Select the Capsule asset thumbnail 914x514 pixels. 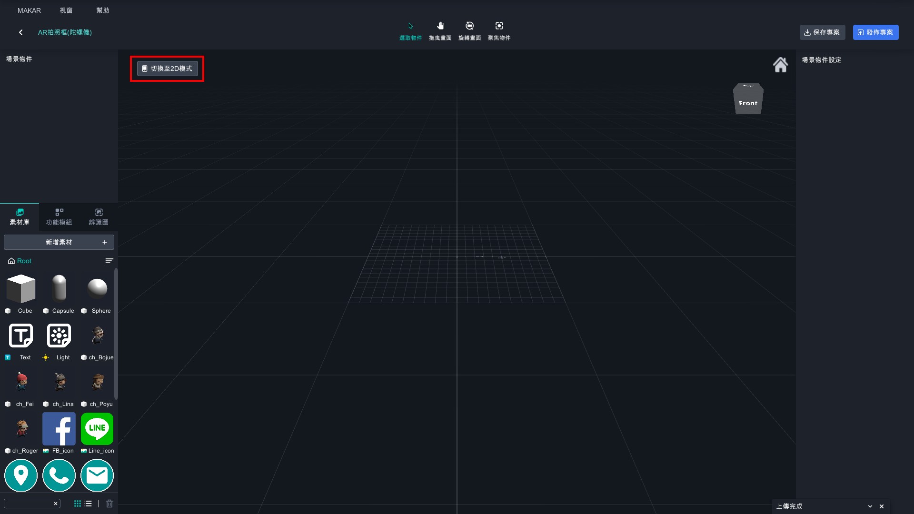(x=59, y=288)
